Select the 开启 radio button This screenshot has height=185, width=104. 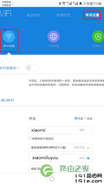[x=76, y=118]
